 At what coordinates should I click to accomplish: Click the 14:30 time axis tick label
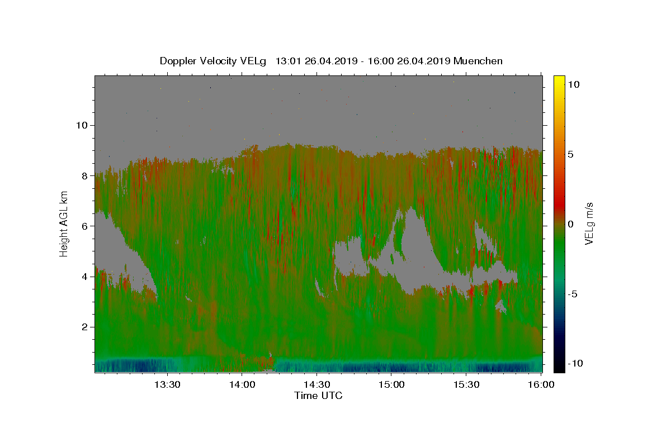[x=316, y=384]
